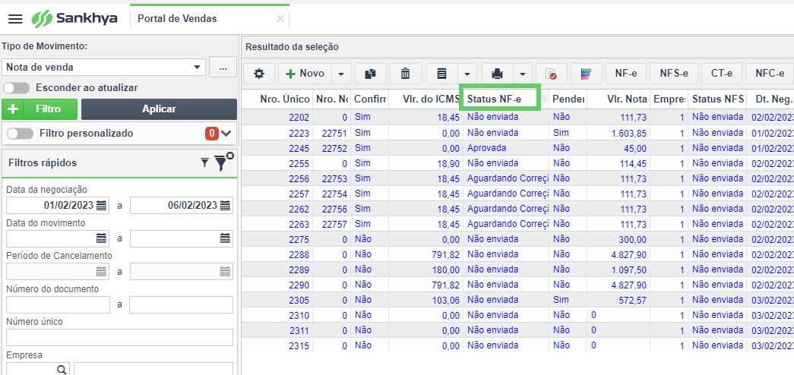
Task: Open the Tipo de Movimento dropdown
Action: (x=197, y=68)
